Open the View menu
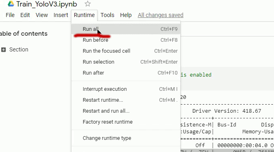The width and height of the screenshot is (274, 152). (42, 15)
